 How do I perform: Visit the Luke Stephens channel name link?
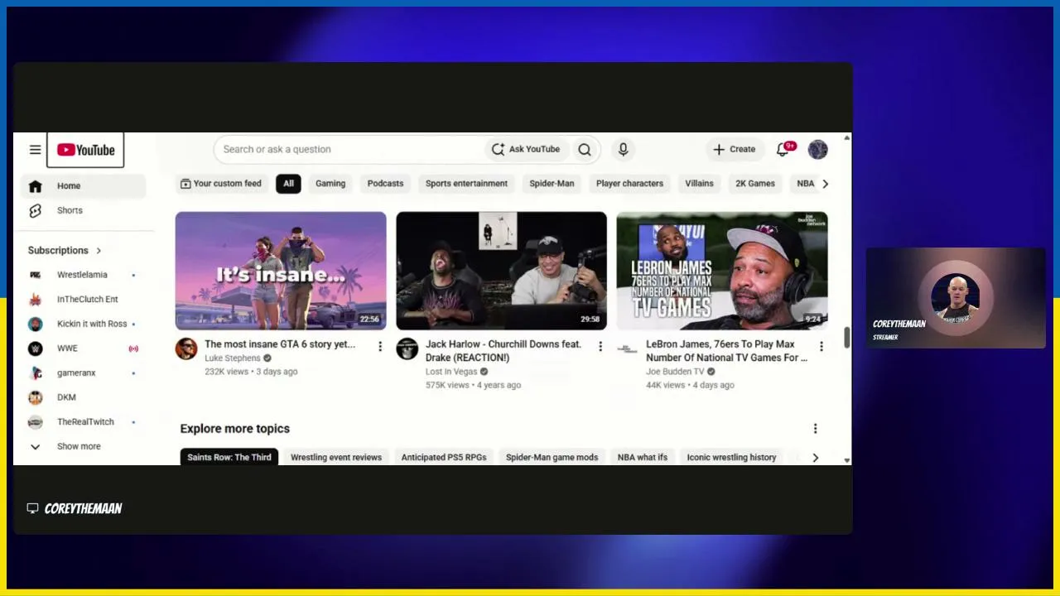coord(233,358)
